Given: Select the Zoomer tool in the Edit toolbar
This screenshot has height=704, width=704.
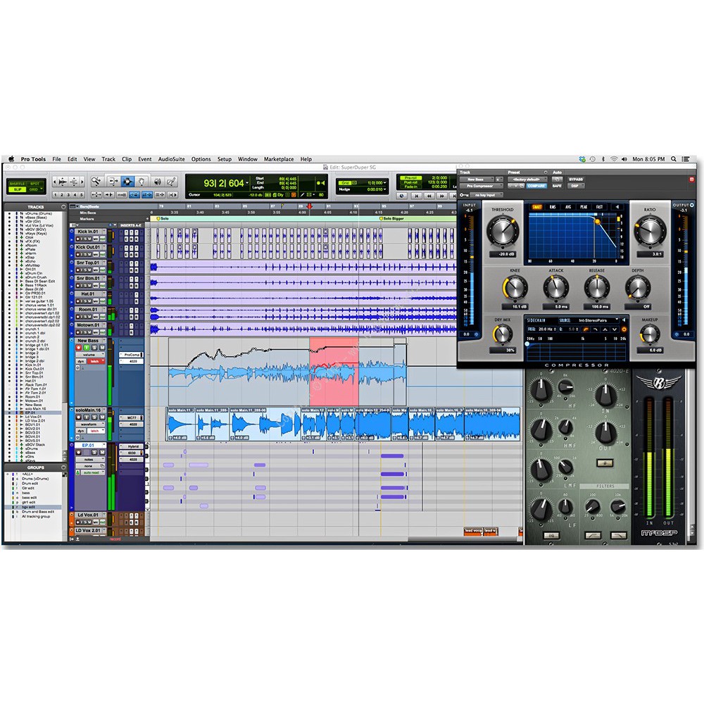Looking at the screenshot, I should coord(96,180).
